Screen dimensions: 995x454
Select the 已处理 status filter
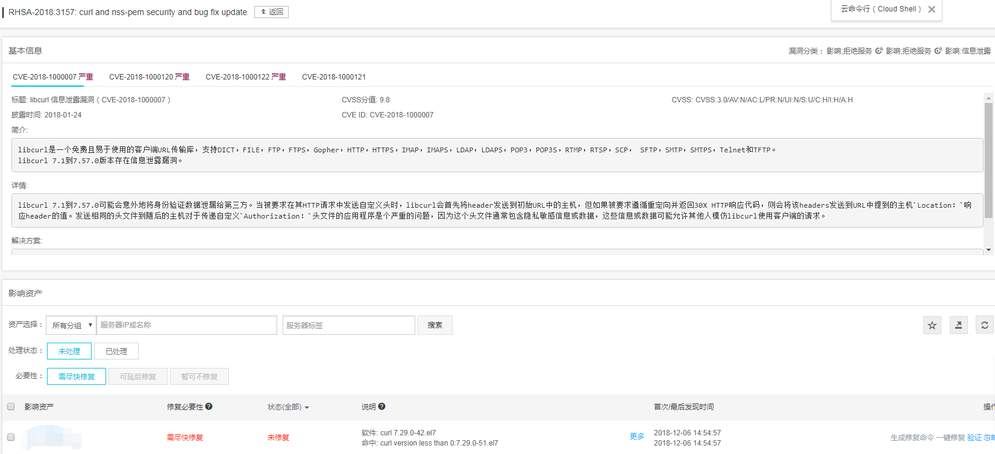[x=116, y=351]
